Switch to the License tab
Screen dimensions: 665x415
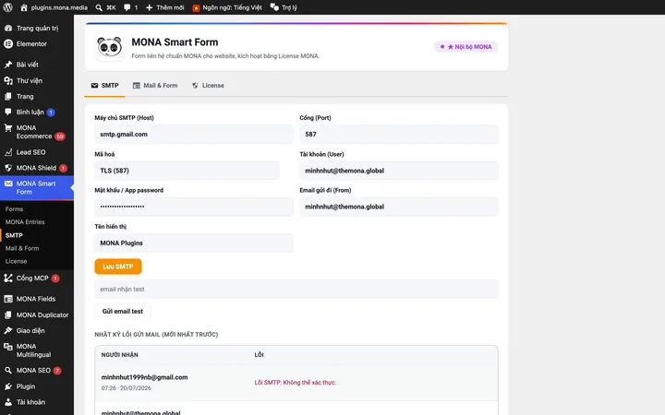point(208,86)
